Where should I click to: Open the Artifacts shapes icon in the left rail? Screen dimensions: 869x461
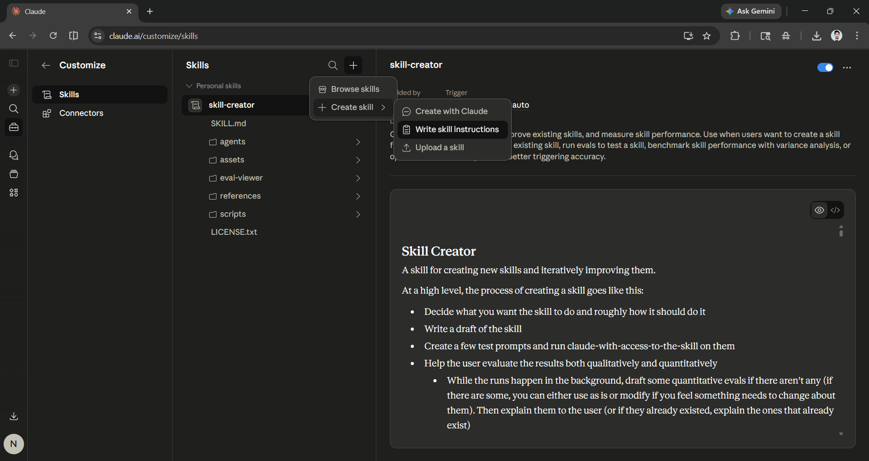(x=14, y=193)
